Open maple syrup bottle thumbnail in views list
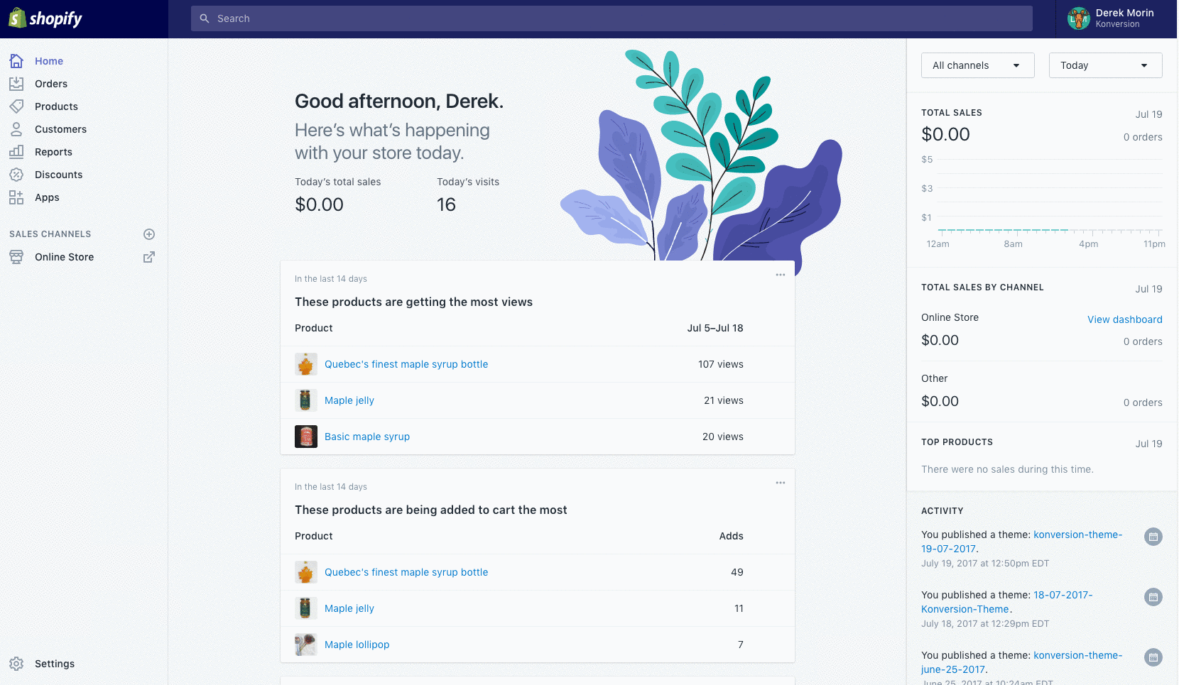Screen dimensions: 1179x685 pyautogui.click(x=306, y=364)
